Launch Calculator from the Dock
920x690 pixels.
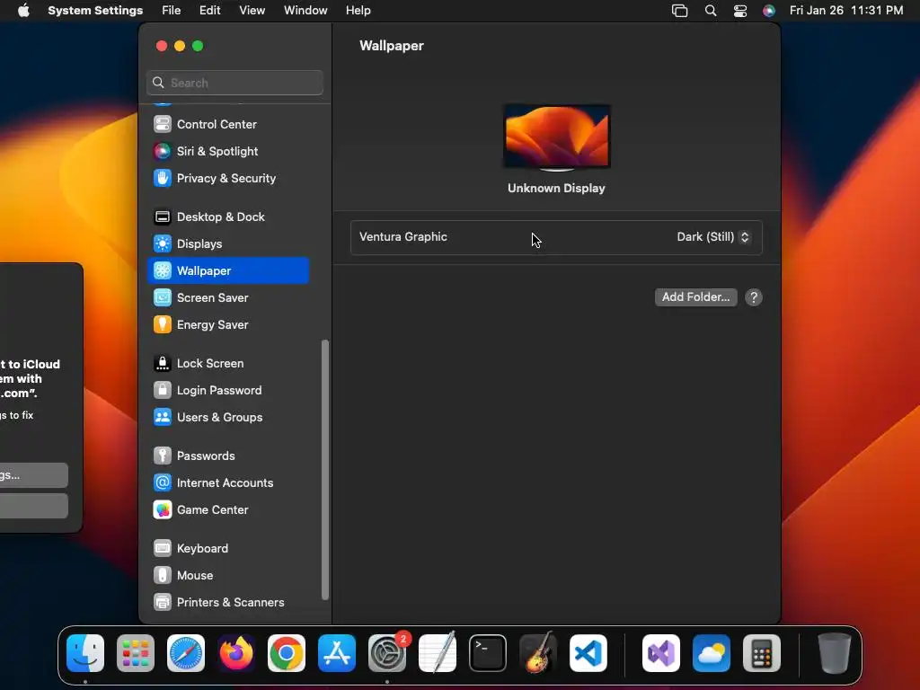tap(762, 653)
